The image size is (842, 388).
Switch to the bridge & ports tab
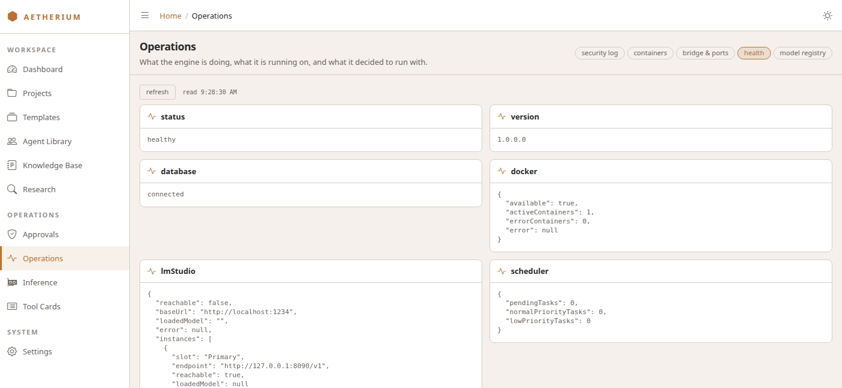point(705,53)
